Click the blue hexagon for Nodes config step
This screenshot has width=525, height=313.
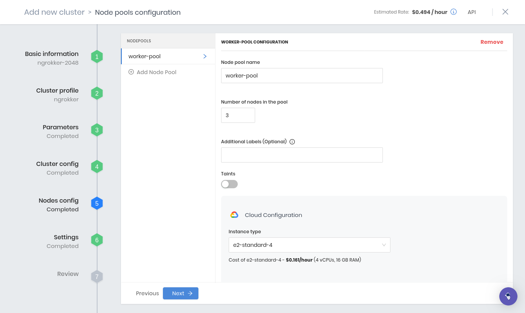97,203
